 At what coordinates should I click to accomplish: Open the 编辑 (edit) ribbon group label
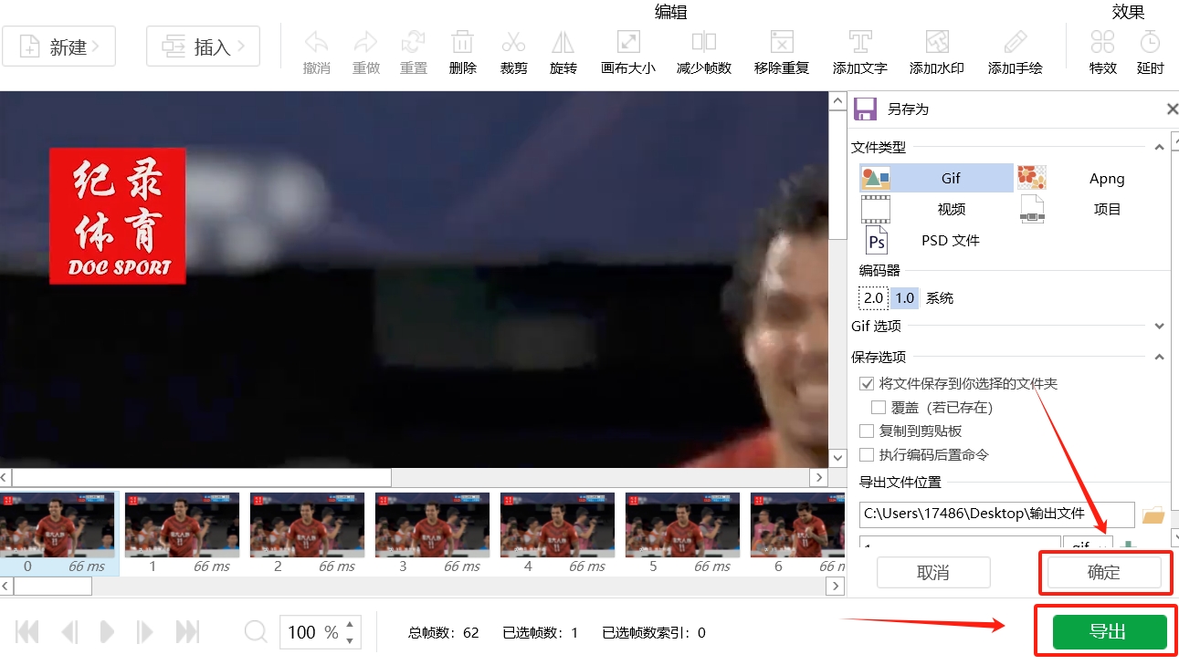(x=670, y=12)
